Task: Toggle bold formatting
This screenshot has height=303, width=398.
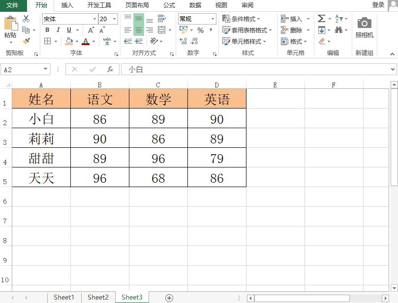Action: (48, 29)
